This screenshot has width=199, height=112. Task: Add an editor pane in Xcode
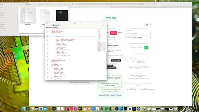point(106,25)
